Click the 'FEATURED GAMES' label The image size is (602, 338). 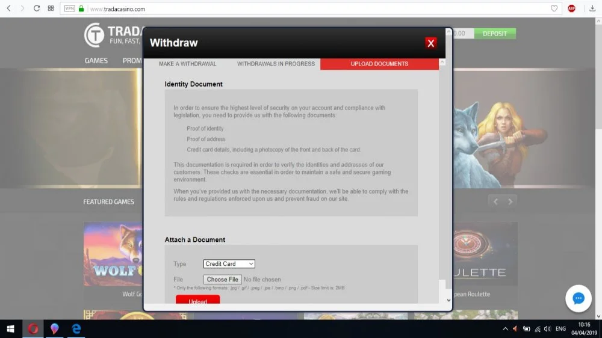pyautogui.click(x=108, y=202)
